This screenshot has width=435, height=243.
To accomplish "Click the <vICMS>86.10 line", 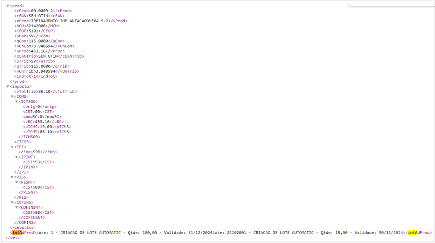I will click(47, 132).
